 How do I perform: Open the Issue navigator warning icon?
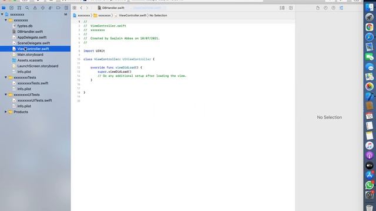click(35, 8)
